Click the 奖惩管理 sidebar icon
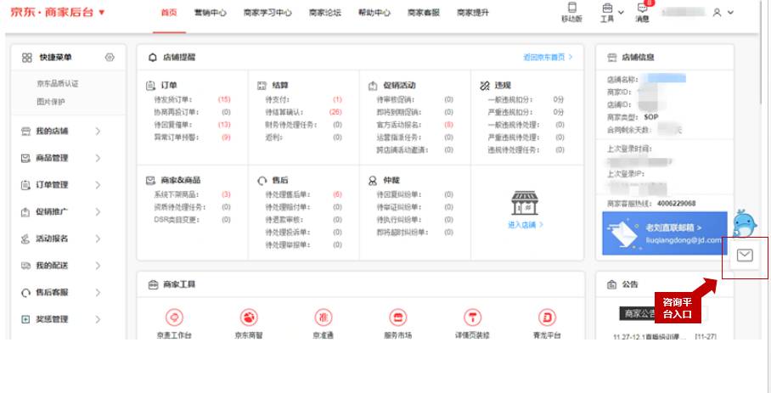 coord(25,319)
